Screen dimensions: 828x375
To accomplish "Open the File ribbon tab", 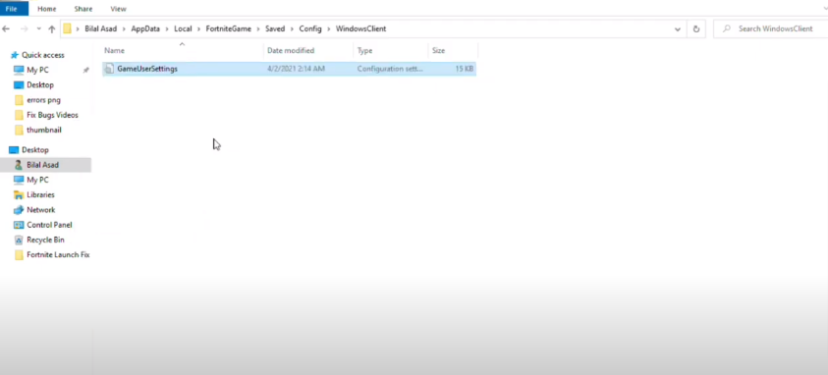I will [11, 9].
